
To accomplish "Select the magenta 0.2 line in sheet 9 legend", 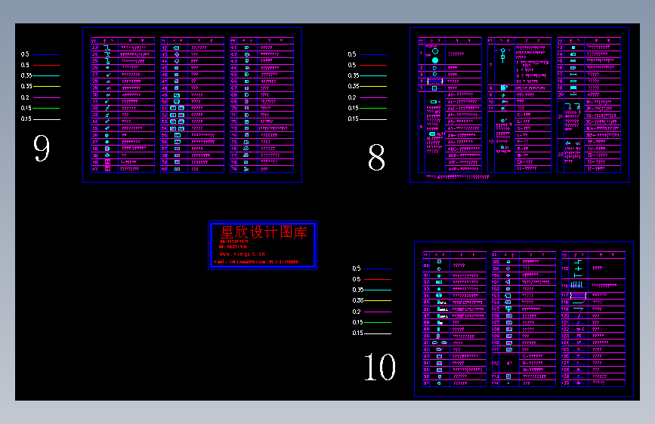I will click(46, 97).
